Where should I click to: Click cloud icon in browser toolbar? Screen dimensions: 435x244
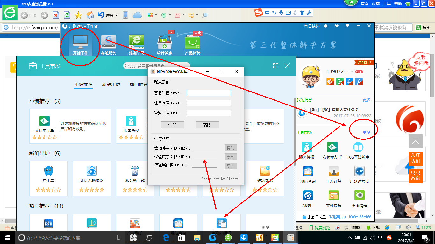137,15
